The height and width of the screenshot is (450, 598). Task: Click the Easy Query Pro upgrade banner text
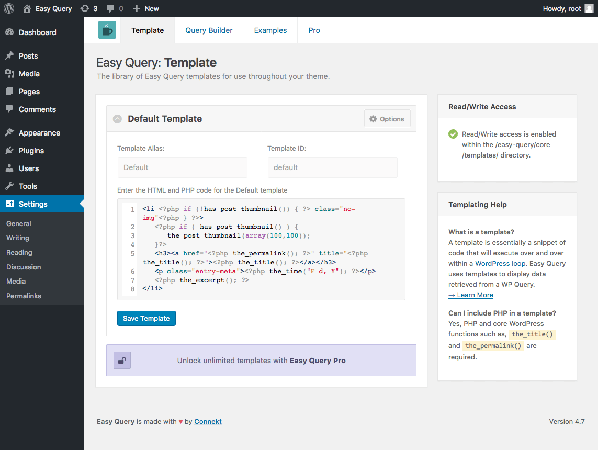click(261, 361)
